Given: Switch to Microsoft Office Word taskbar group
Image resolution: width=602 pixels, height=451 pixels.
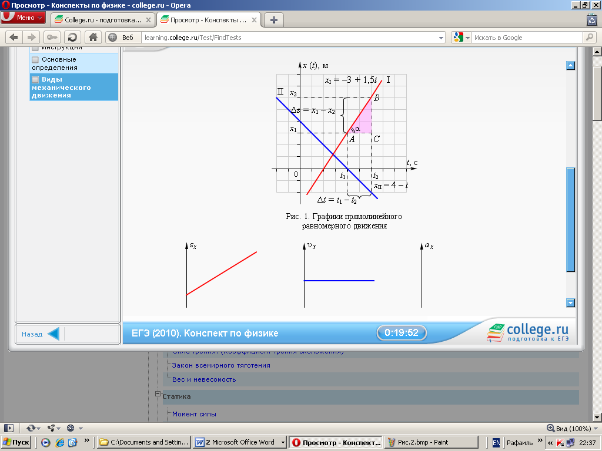Looking at the screenshot, I should coord(240,442).
